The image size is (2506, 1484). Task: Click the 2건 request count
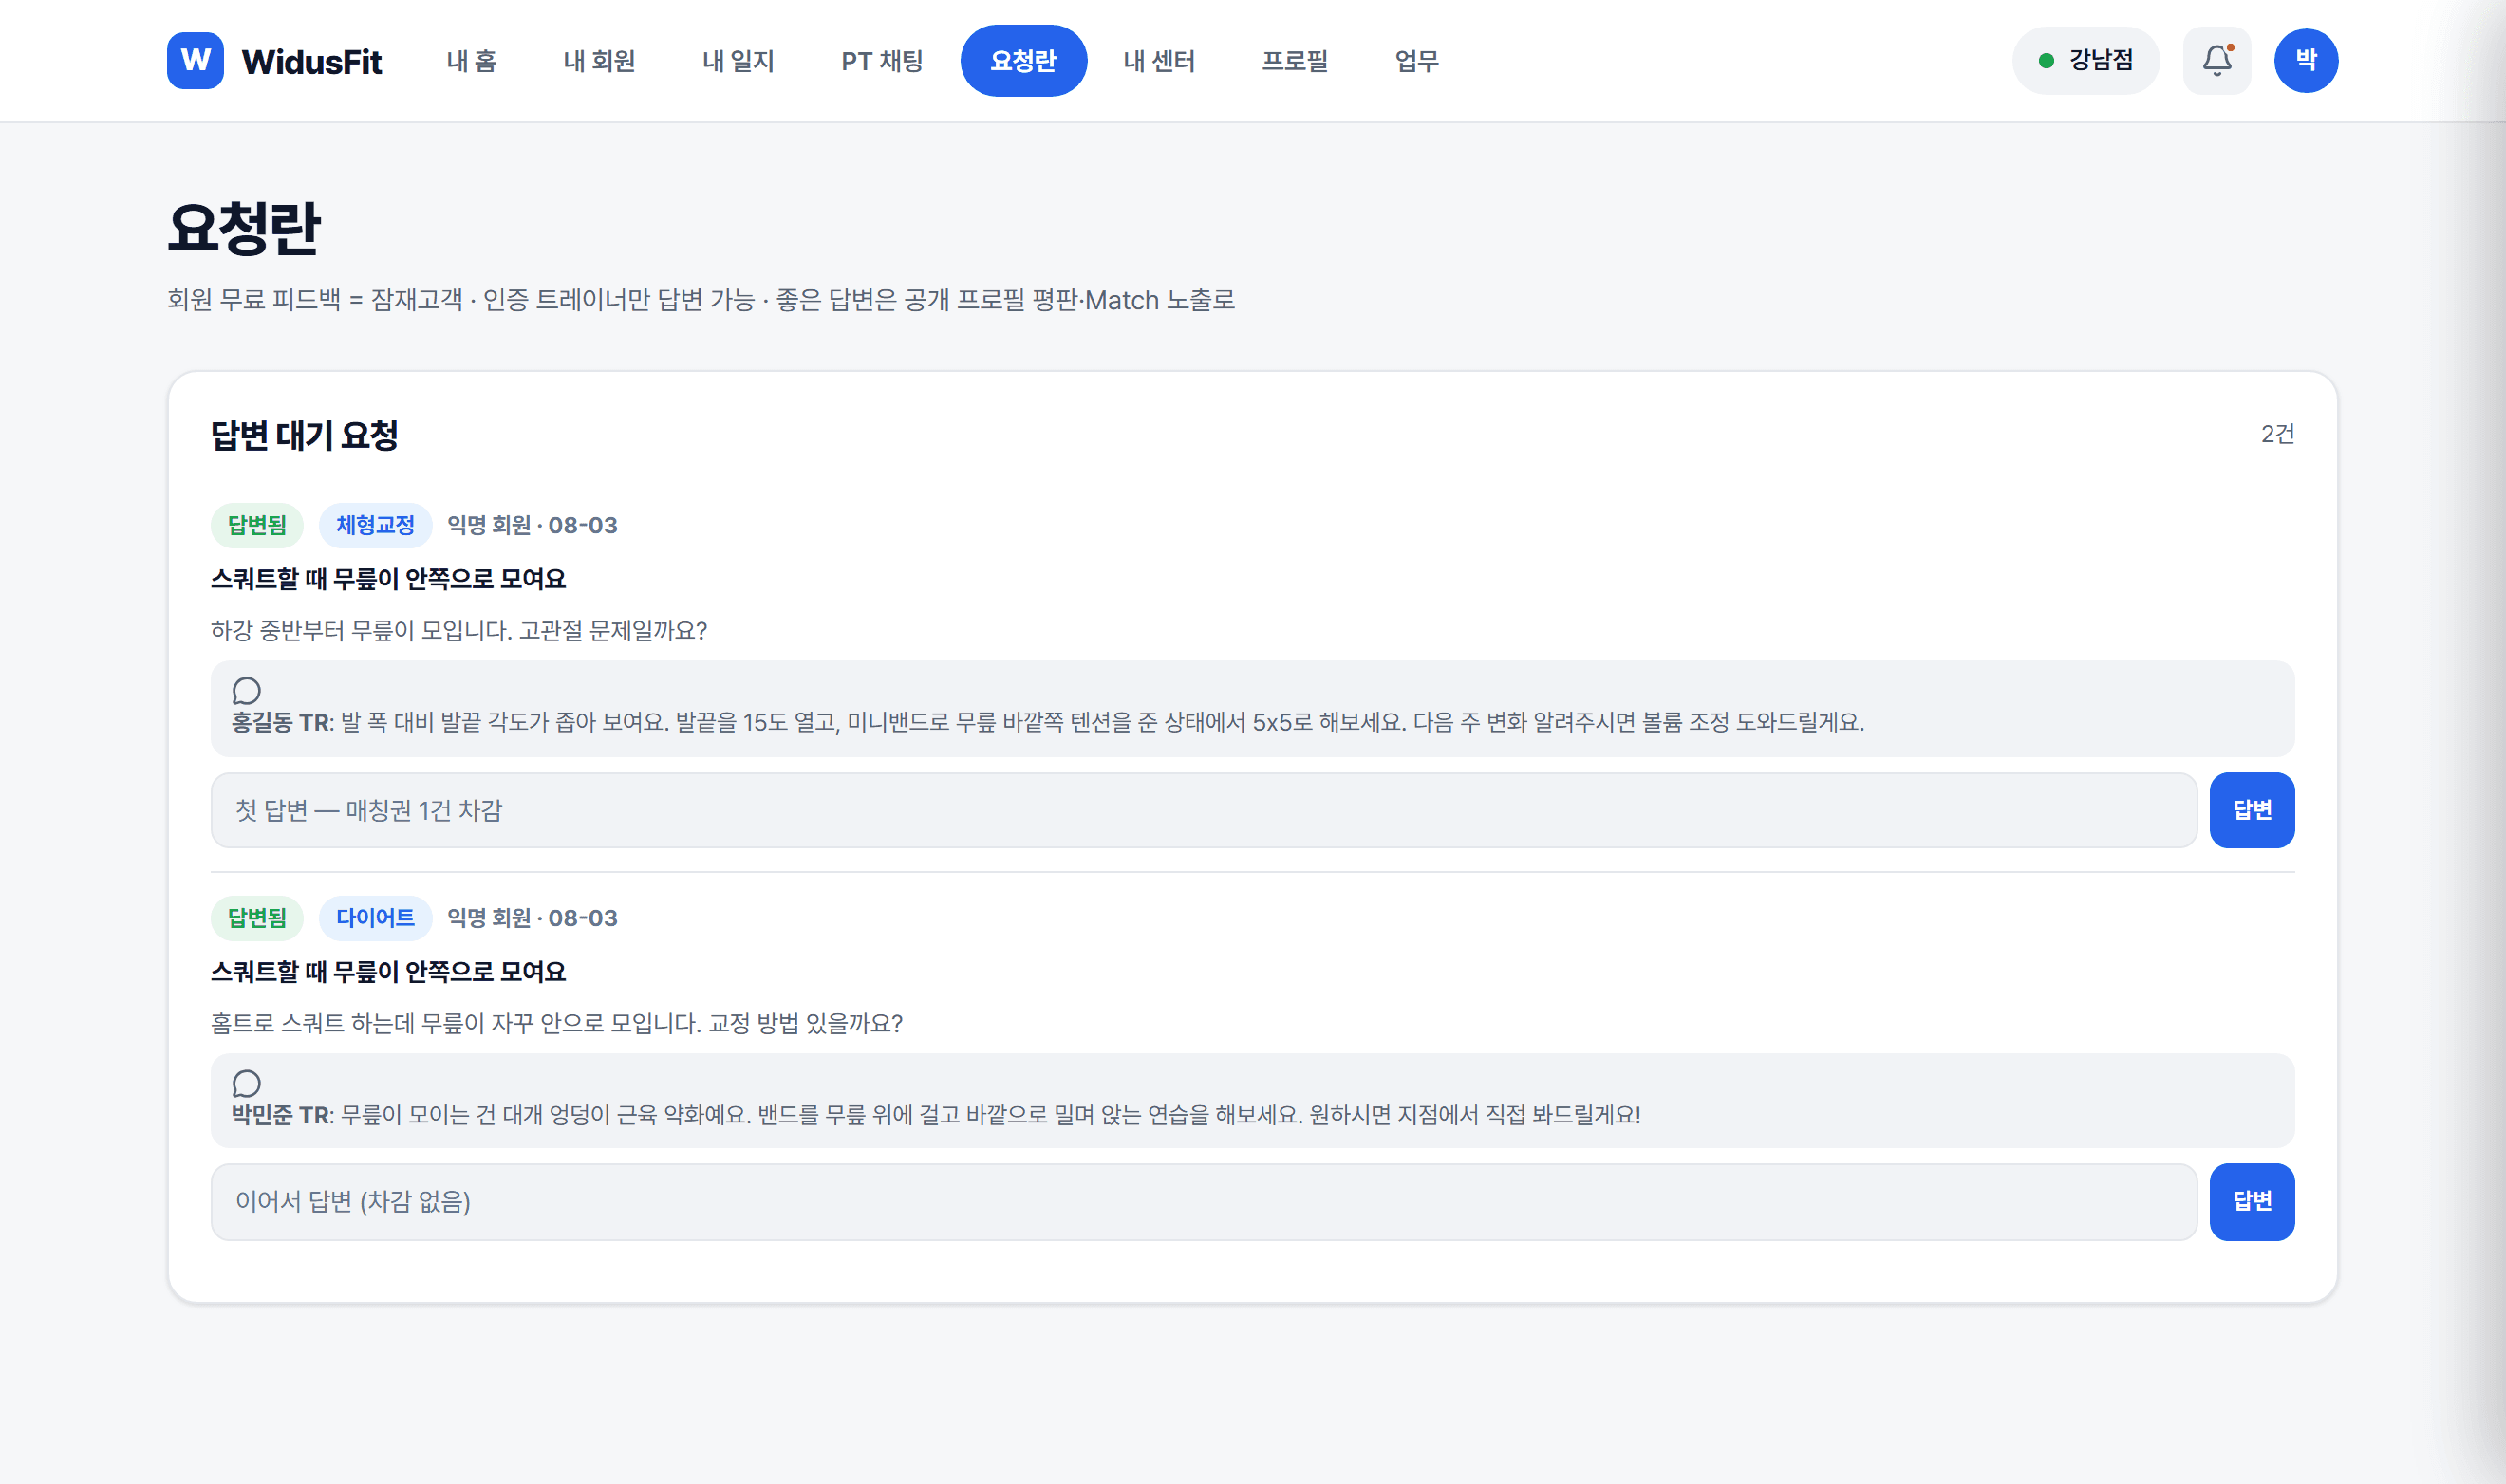pos(2277,434)
